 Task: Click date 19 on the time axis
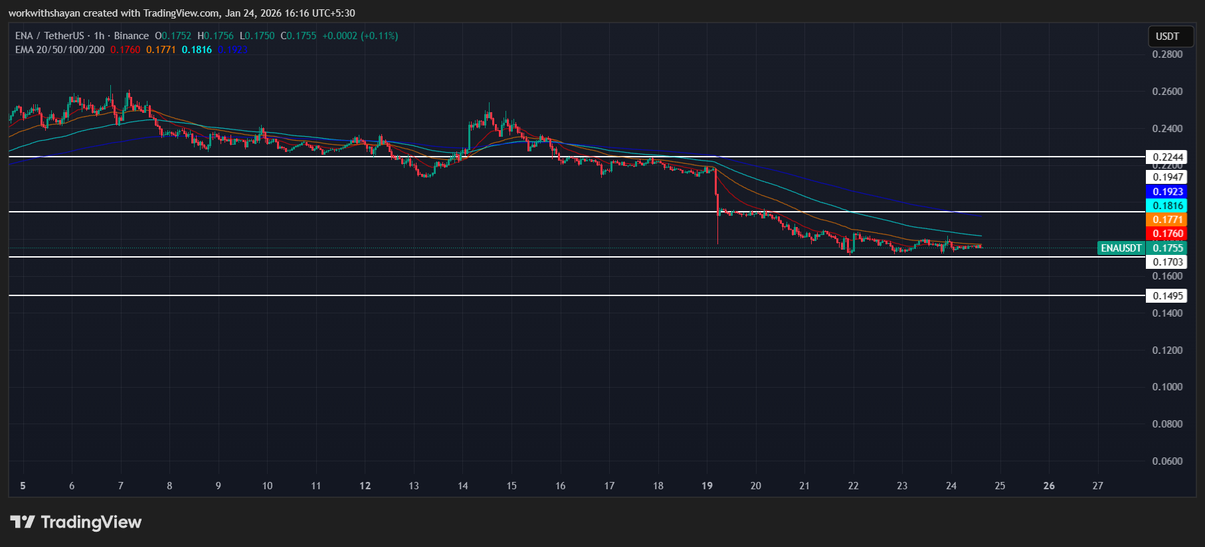point(707,486)
